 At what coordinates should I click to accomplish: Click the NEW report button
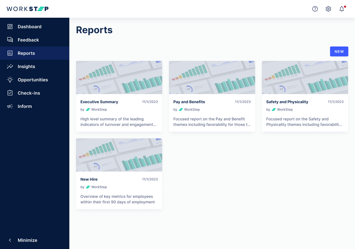coord(339,51)
